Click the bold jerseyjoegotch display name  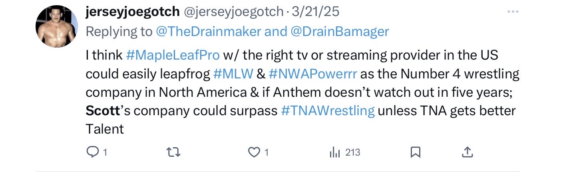132,12
